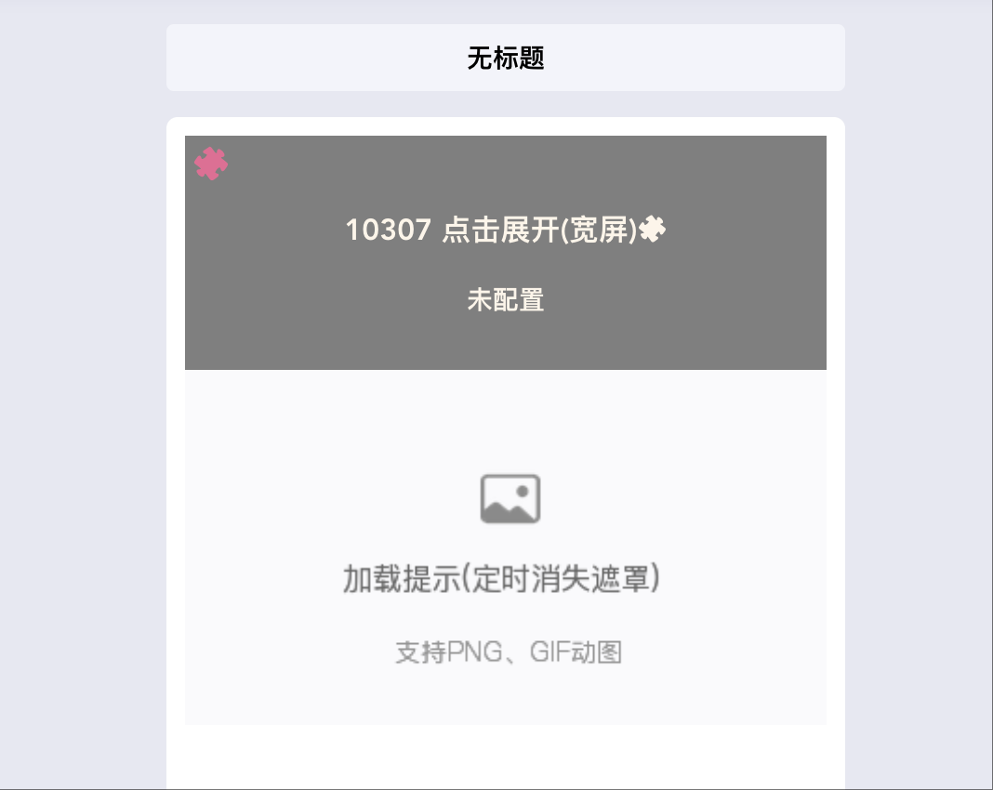Open the 未配置 configuration status label
This screenshot has width=993, height=790.
[x=506, y=299]
